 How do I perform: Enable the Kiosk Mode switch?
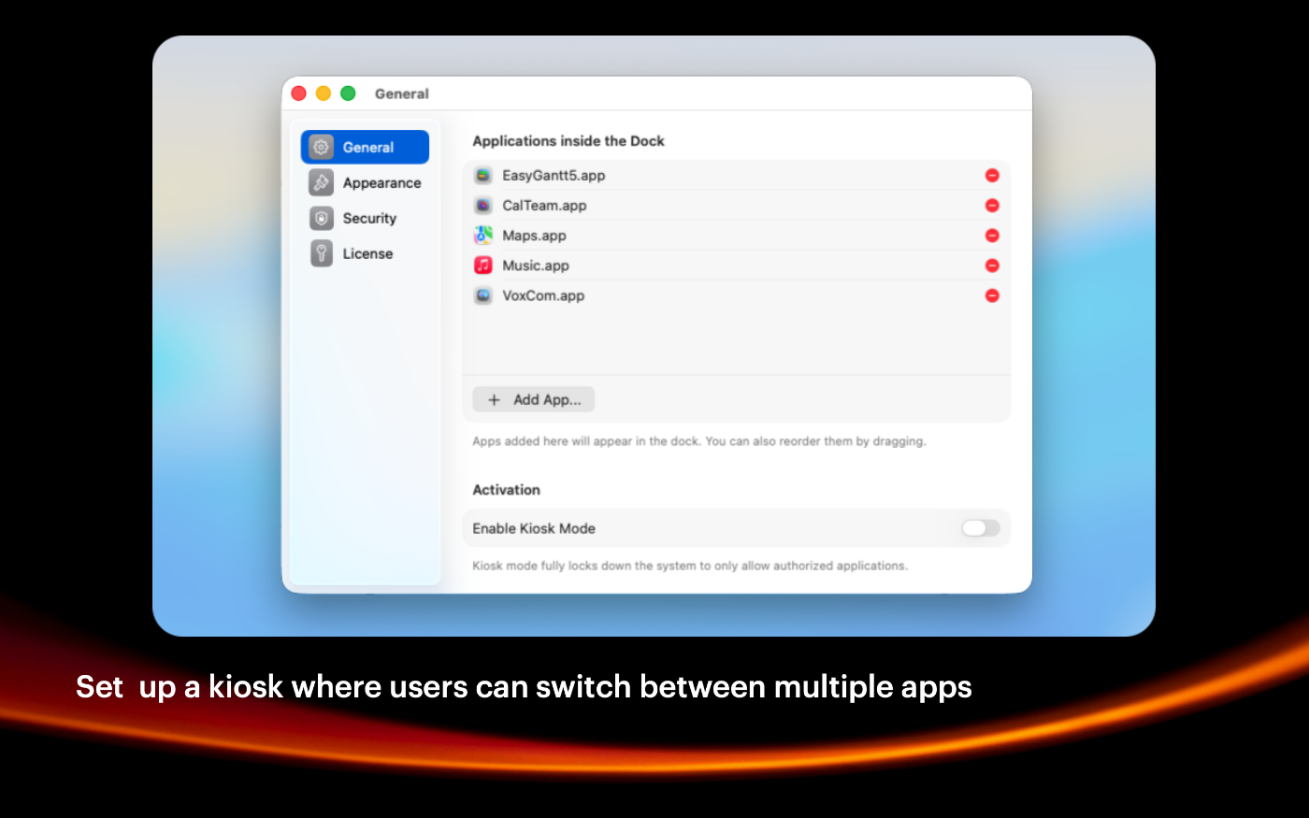[x=980, y=528]
